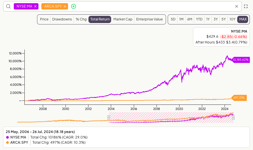Open the Enterprise Value tab
Screen dimensions: 253x150
click(x=149, y=19)
